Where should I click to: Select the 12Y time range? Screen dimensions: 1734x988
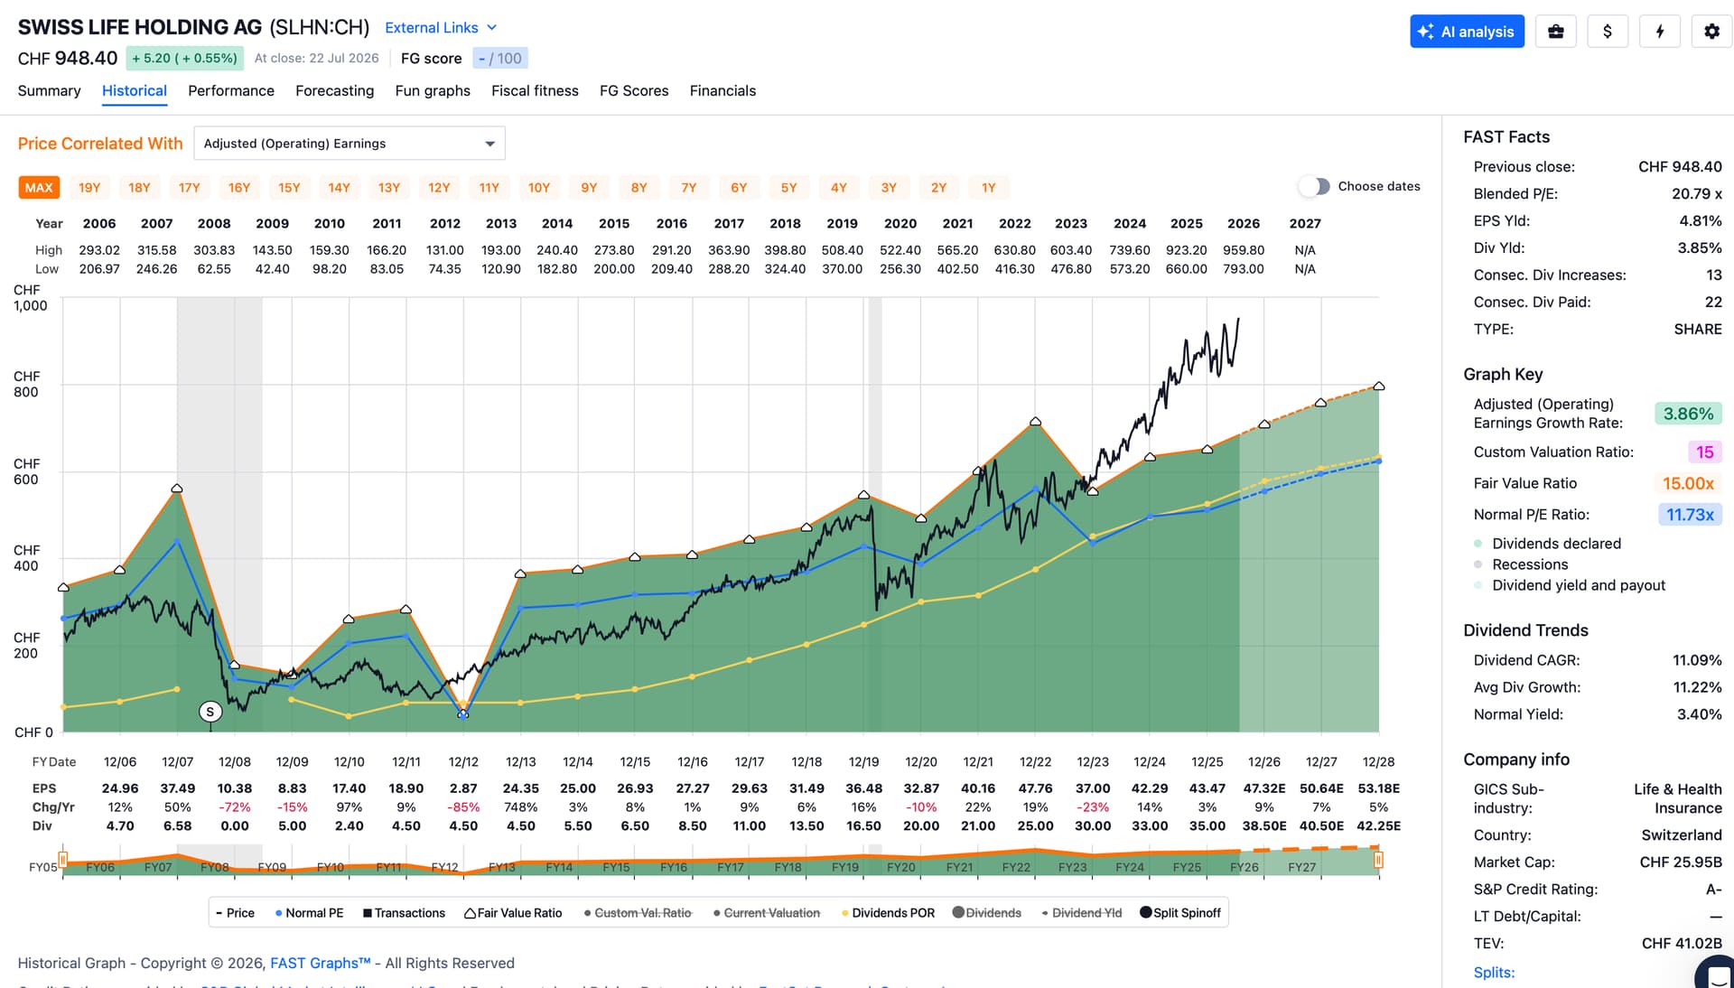pyautogui.click(x=439, y=188)
